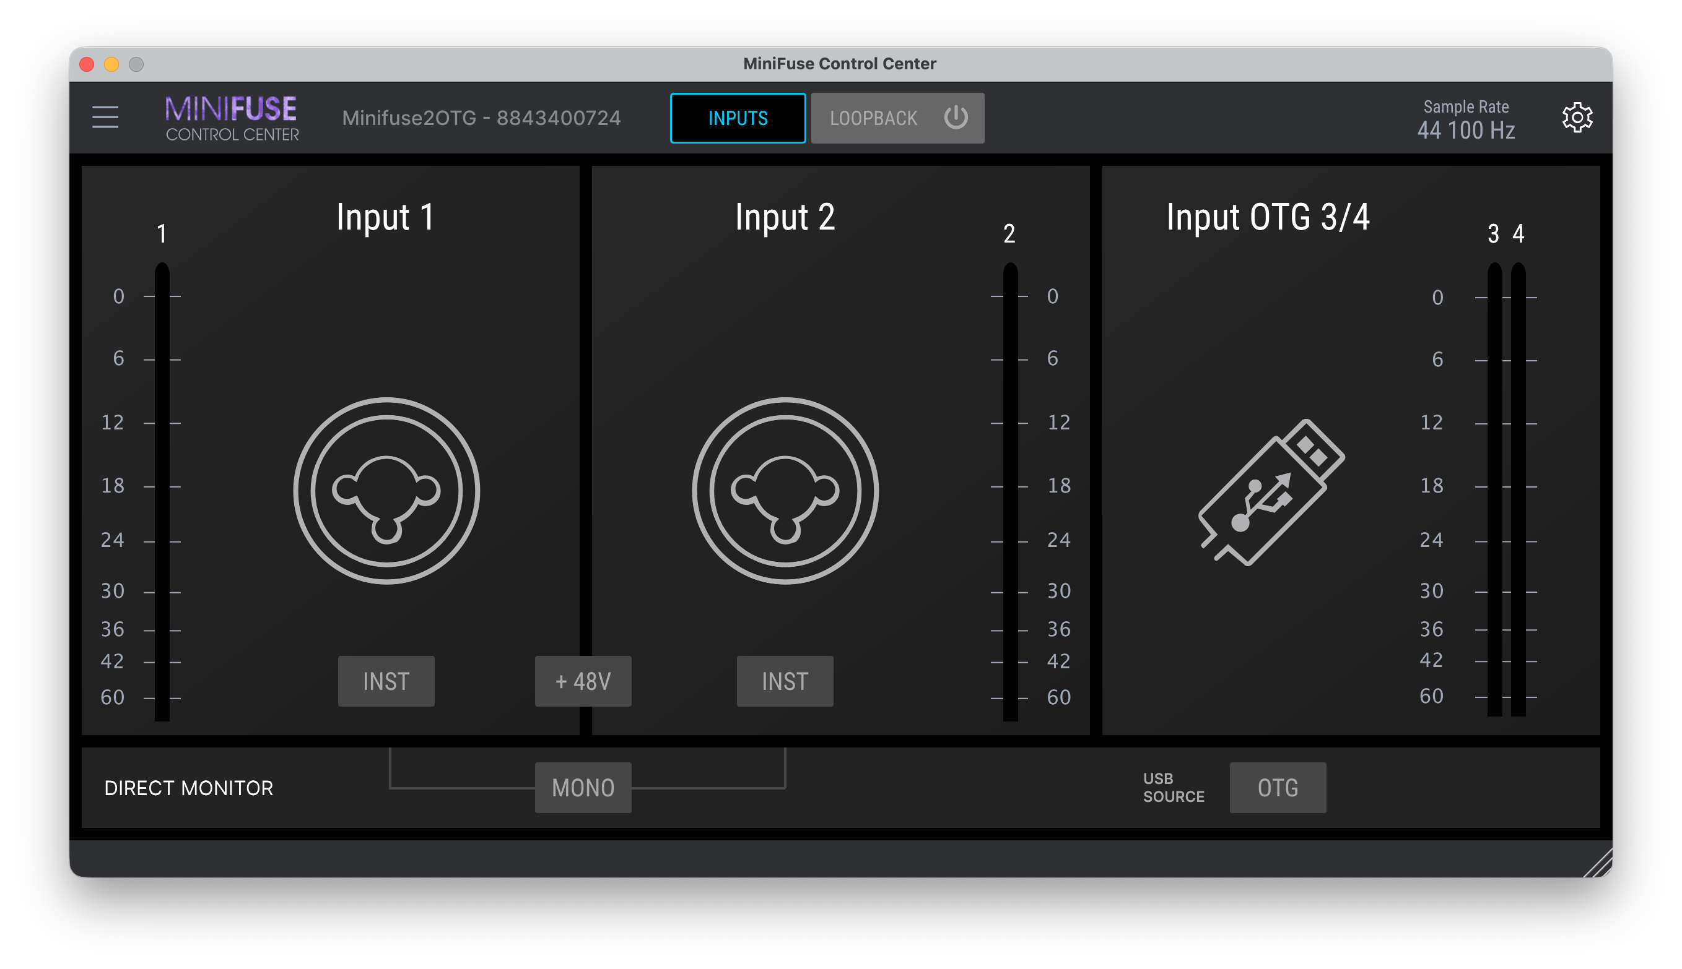Select the INPUTS tab

coord(738,118)
